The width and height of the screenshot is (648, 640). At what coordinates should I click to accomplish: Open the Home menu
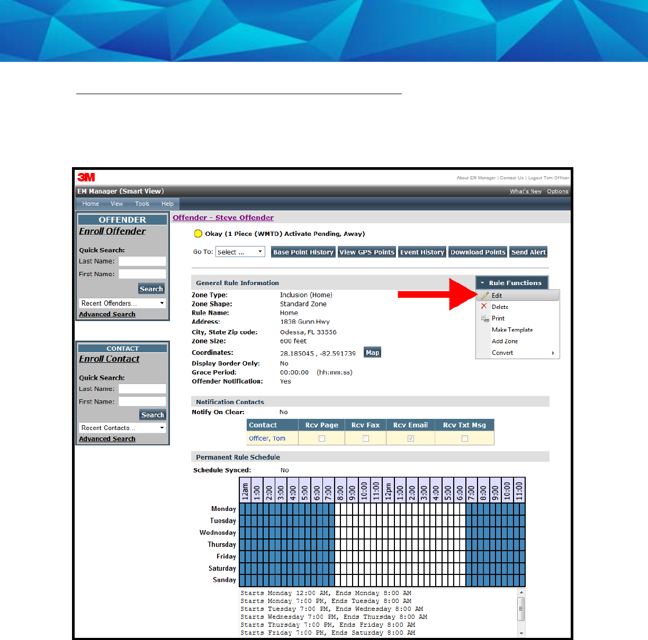point(91,204)
